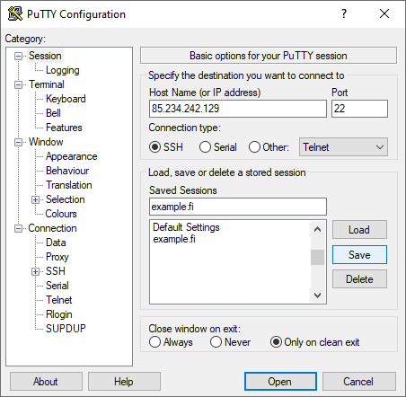Open the Telnet connection type dropdown
This screenshot has width=406, height=397.
coord(343,147)
